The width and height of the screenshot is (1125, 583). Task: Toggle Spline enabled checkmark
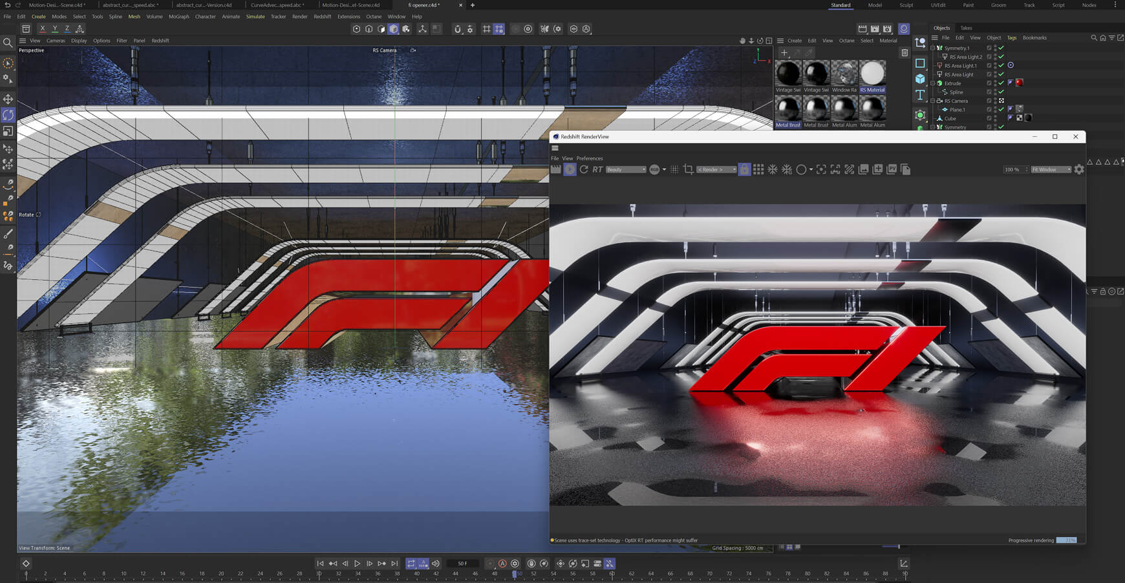(x=1001, y=92)
